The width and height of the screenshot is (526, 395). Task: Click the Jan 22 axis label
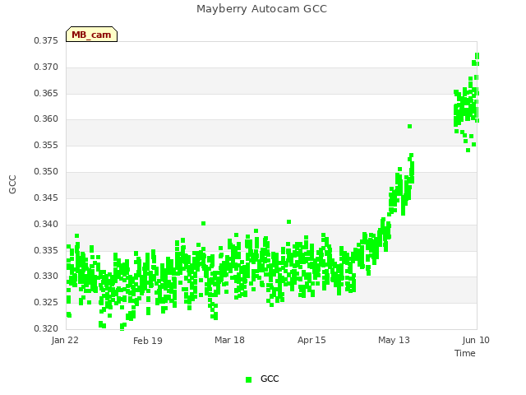[x=65, y=340]
